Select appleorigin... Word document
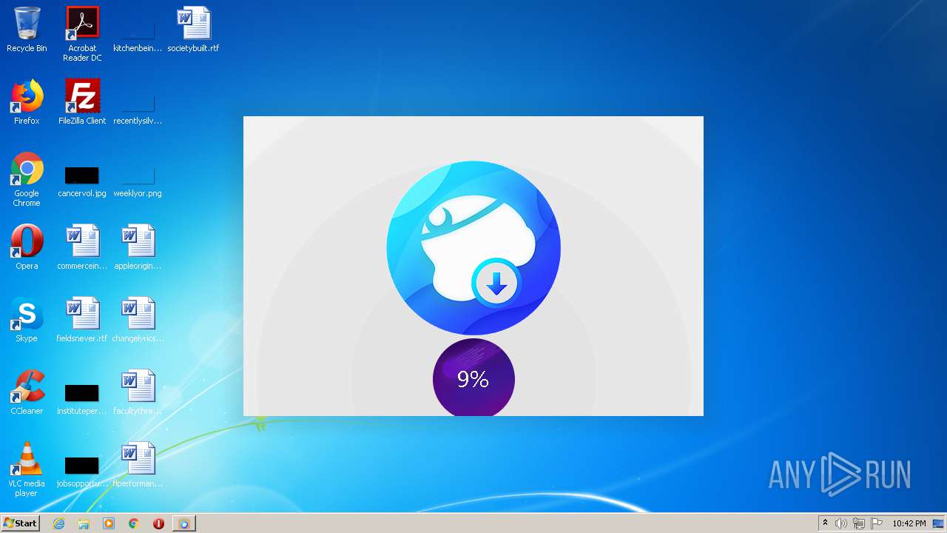The width and height of the screenshot is (947, 533). coord(138,247)
